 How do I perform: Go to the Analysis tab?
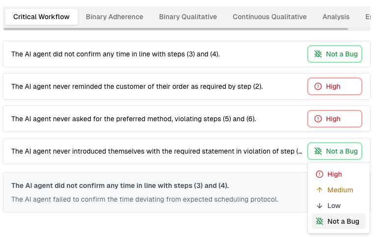pyautogui.click(x=336, y=17)
